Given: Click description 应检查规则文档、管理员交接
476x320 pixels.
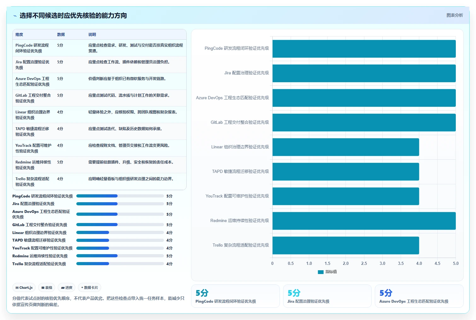Looking at the screenshot, I should coord(130,146).
